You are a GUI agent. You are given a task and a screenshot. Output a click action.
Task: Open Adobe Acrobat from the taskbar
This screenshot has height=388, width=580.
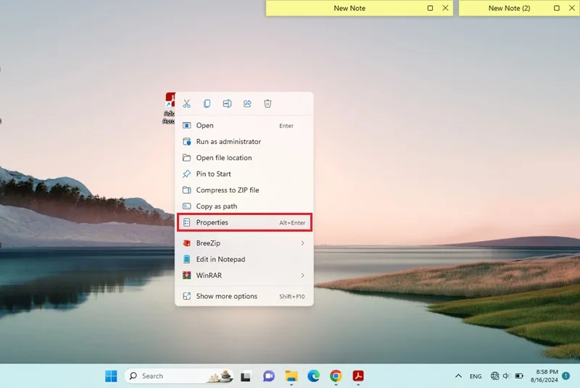358,376
